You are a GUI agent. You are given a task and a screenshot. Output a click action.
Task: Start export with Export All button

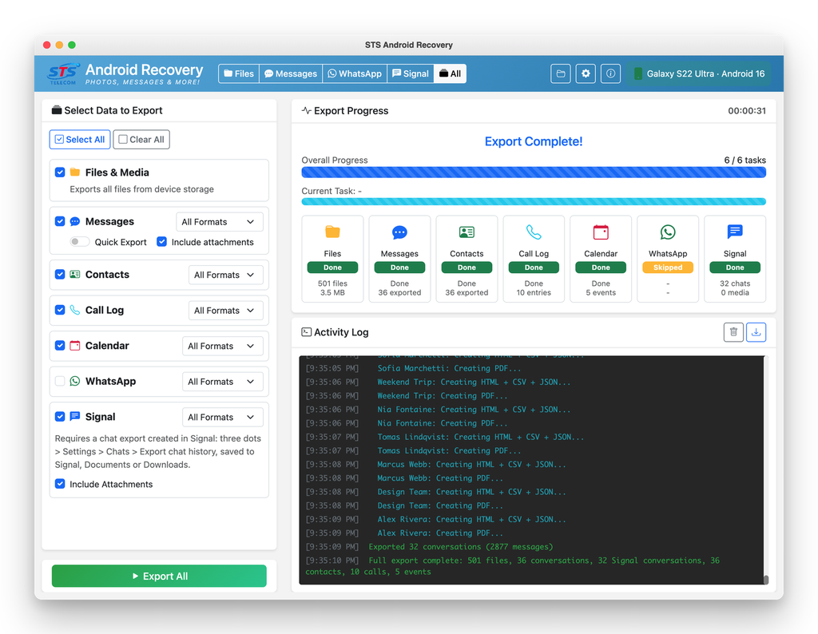click(159, 577)
